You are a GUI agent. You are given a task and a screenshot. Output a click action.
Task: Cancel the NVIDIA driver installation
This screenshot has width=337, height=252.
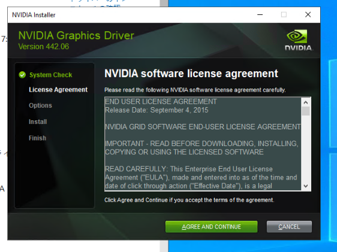coord(289,227)
